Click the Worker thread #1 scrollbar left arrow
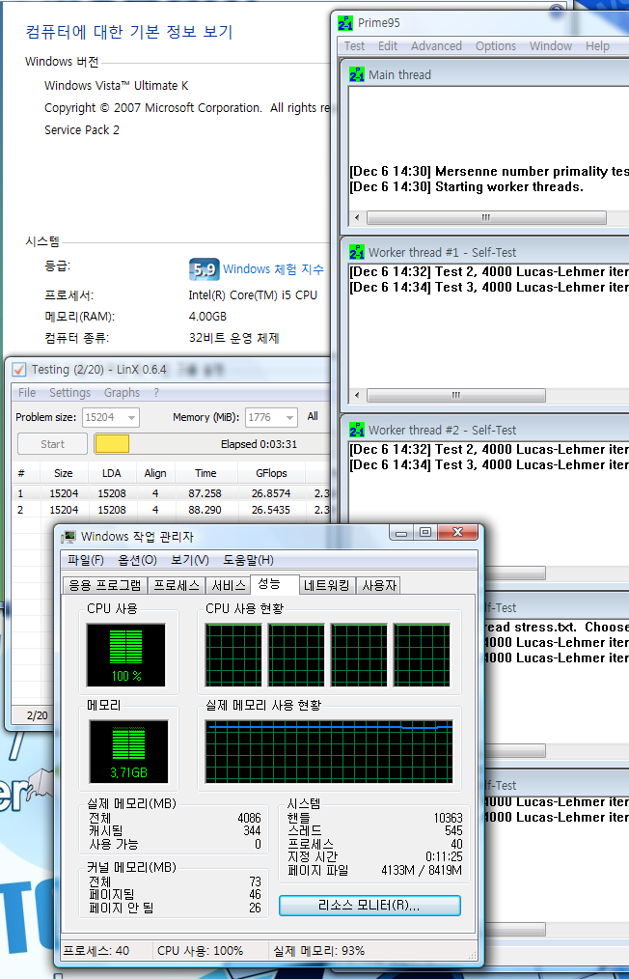This screenshot has height=979, width=629. pyautogui.click(x=357, y=395)
